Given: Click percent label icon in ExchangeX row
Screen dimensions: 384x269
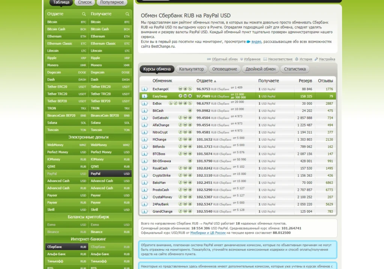Looking at the screenshot, I should pyautogui.click(x=190, y=89).
